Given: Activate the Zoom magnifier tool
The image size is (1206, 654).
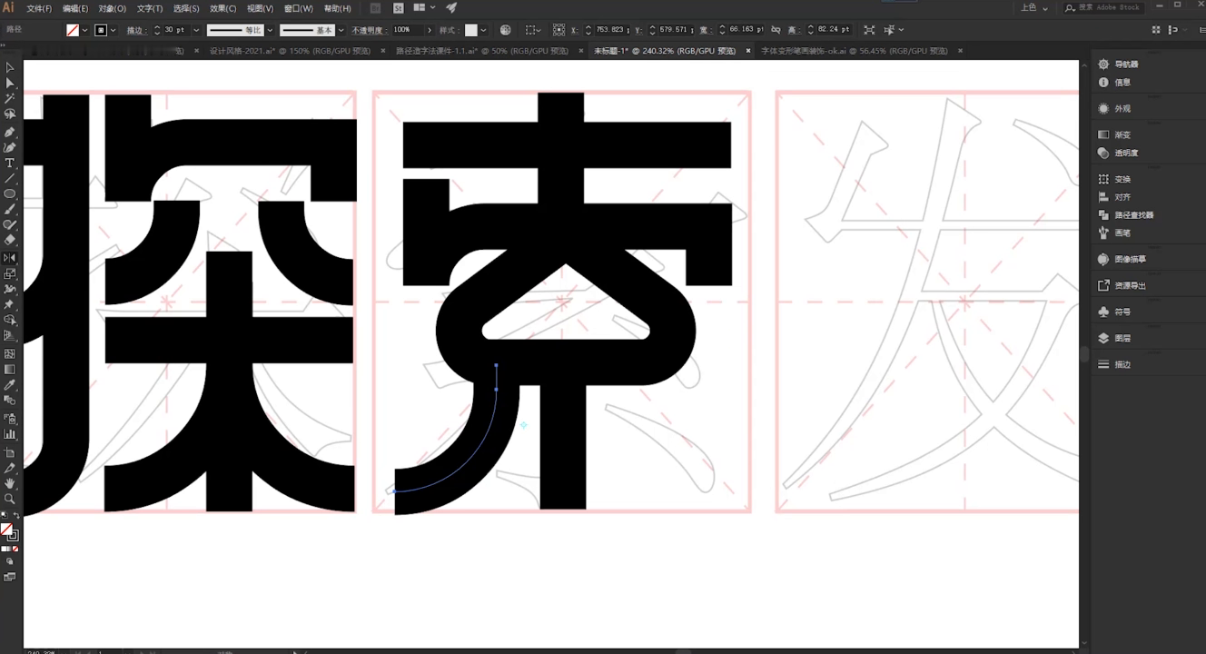Looking at the screenshot, I should pos(10,499).
